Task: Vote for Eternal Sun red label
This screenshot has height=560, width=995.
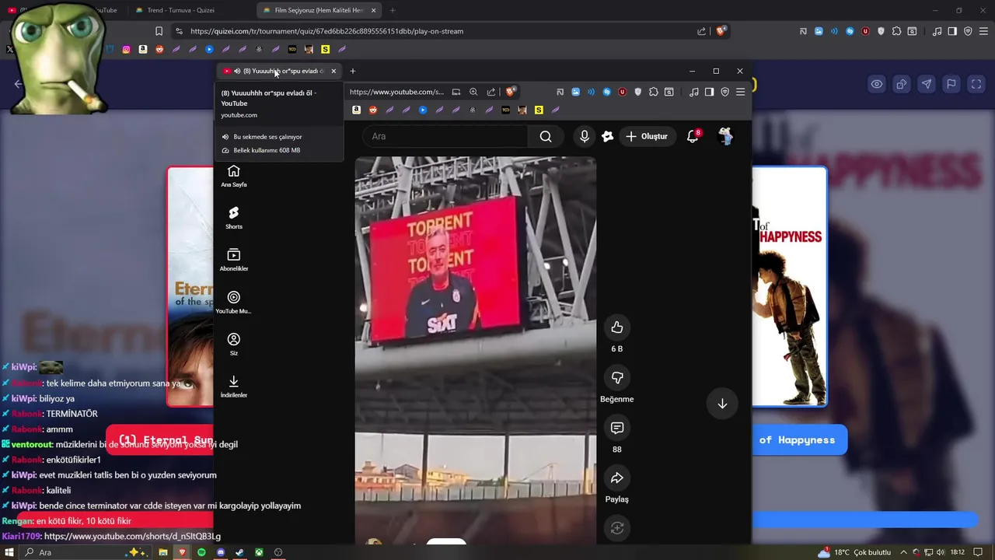Action: 160,440
